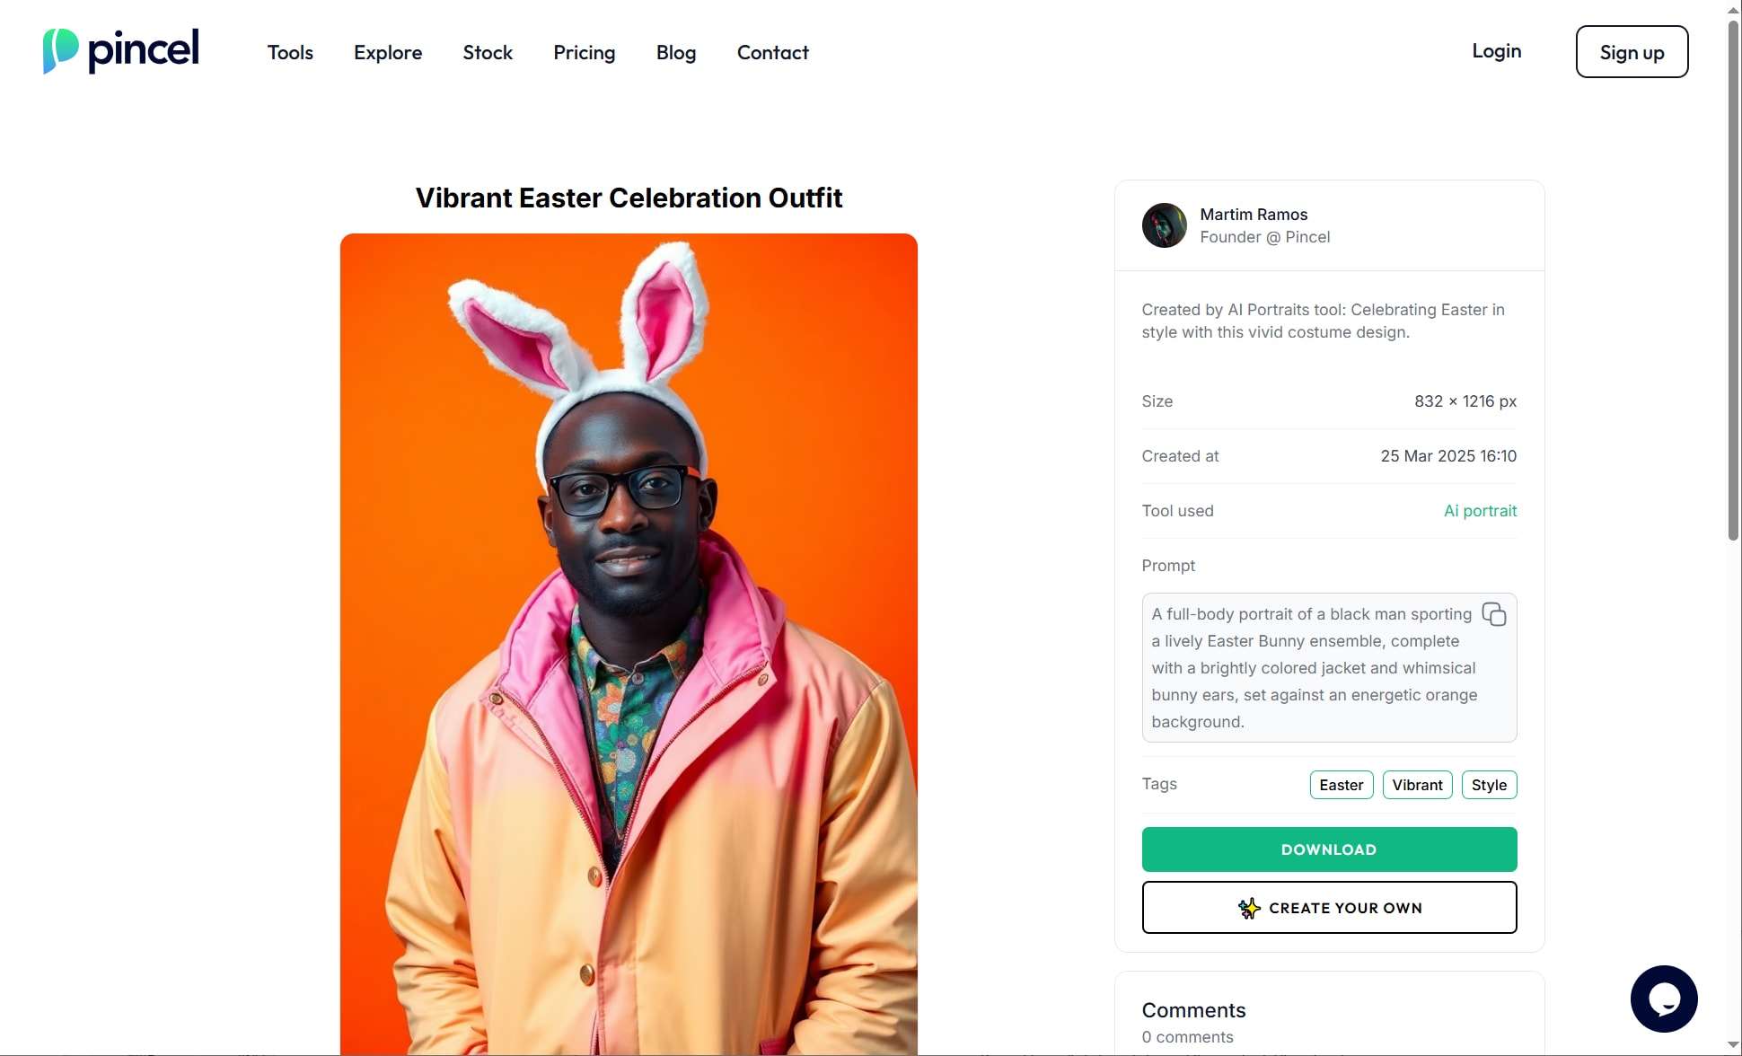
Task: Click the Easter bunny portrait image
Action: click(629, 644)
